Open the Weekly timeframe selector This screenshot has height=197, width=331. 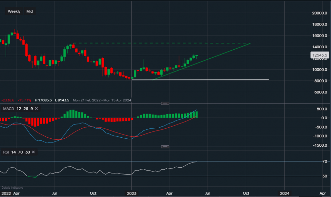pyautogui.click(x=14, y=11)
